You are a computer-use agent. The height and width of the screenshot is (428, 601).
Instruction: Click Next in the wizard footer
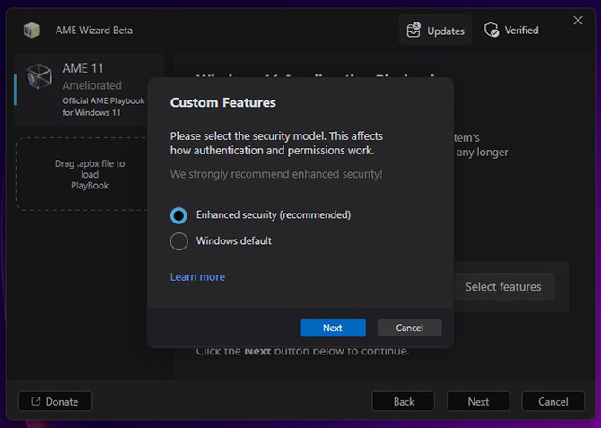click(478, 401)
